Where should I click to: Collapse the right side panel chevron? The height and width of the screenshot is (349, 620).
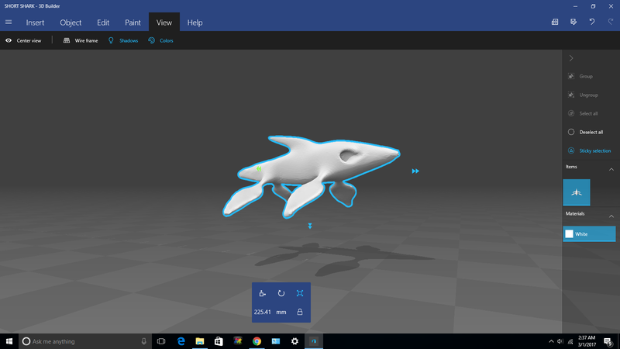[x=571, y=58]
